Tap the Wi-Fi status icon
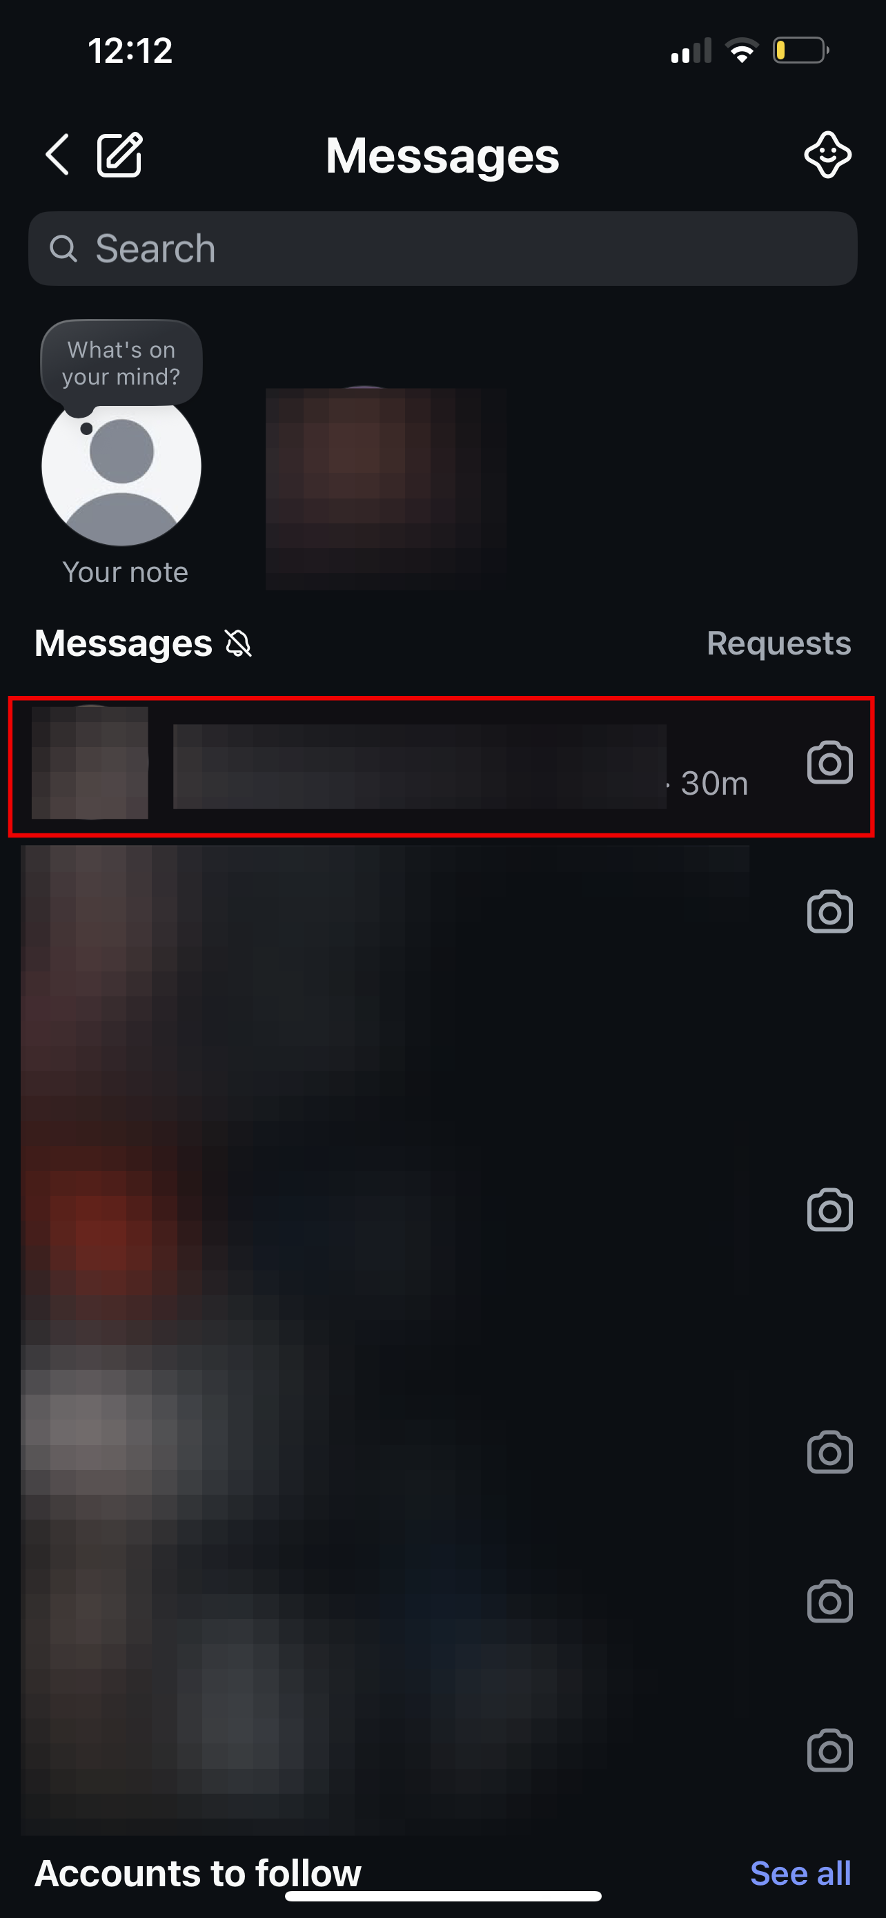The image size is (886, 1918). tap(742, 50)
